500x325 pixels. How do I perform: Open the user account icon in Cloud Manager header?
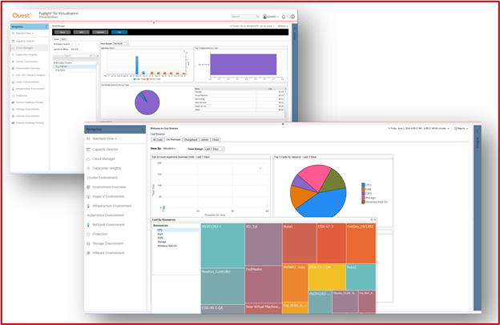264,17
